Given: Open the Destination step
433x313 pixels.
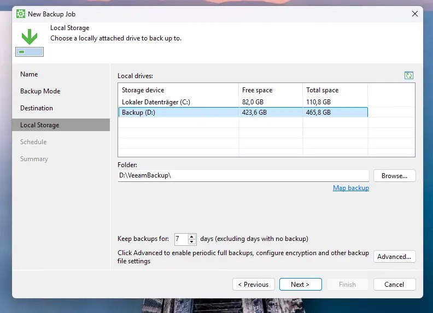Looking at the screenshot, I should [37, 108].
